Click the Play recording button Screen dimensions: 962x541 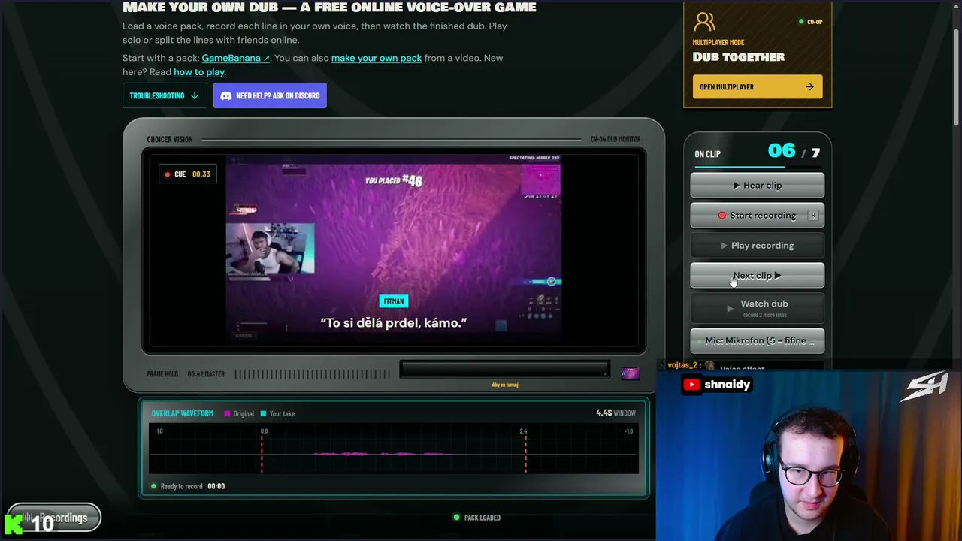point(758,245)
